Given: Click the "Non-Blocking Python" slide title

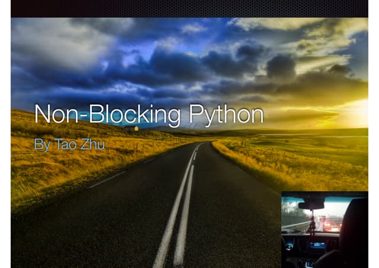Looking at the screenshot, I should click(x=149, y=114).
